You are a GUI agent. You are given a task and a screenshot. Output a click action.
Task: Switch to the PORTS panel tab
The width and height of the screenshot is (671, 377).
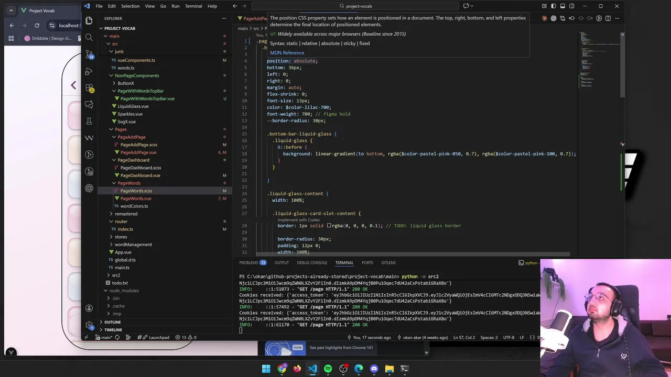tap(367, 263)
